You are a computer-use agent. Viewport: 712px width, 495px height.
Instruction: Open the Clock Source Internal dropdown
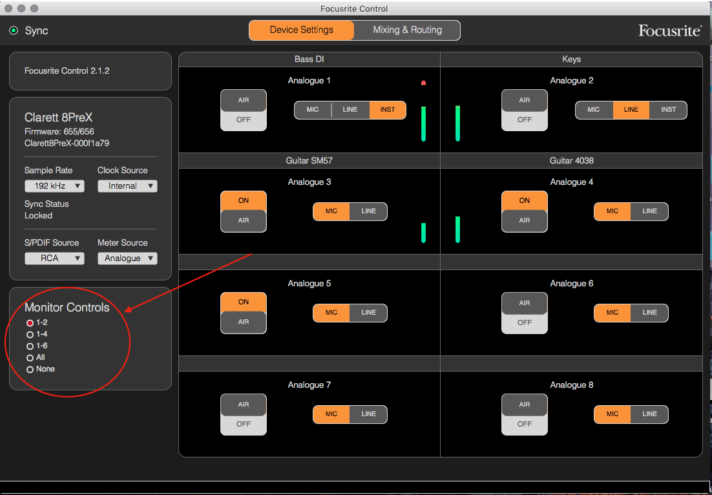pos(127,185)
